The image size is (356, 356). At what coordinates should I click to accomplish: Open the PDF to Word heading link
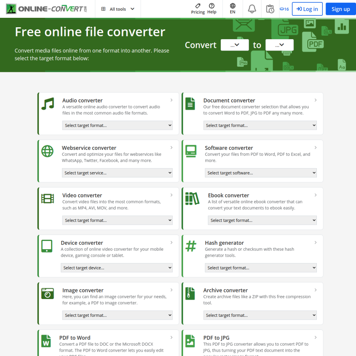coord(75,338)
